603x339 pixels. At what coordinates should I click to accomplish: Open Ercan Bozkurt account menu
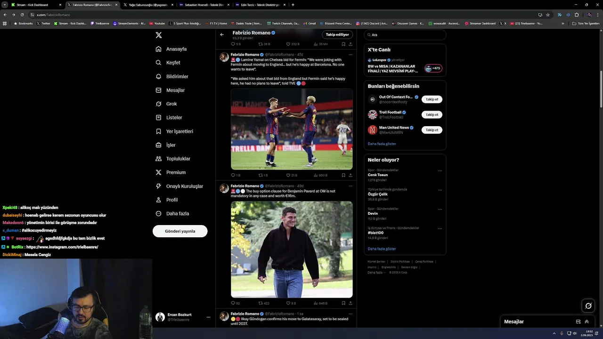pyautogui.click(x=183, y=317)
